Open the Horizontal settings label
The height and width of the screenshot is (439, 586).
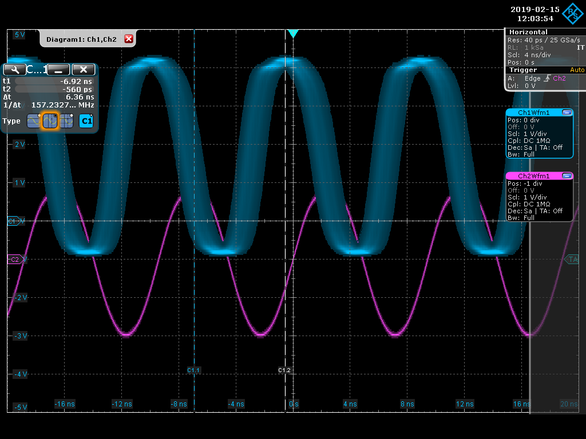tap(528, 32)
